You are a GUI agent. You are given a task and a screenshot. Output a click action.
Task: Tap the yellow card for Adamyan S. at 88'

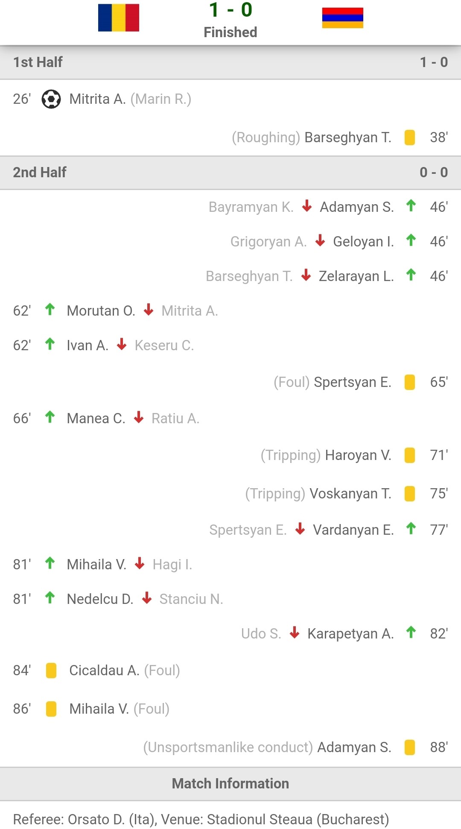coord(410,747)
